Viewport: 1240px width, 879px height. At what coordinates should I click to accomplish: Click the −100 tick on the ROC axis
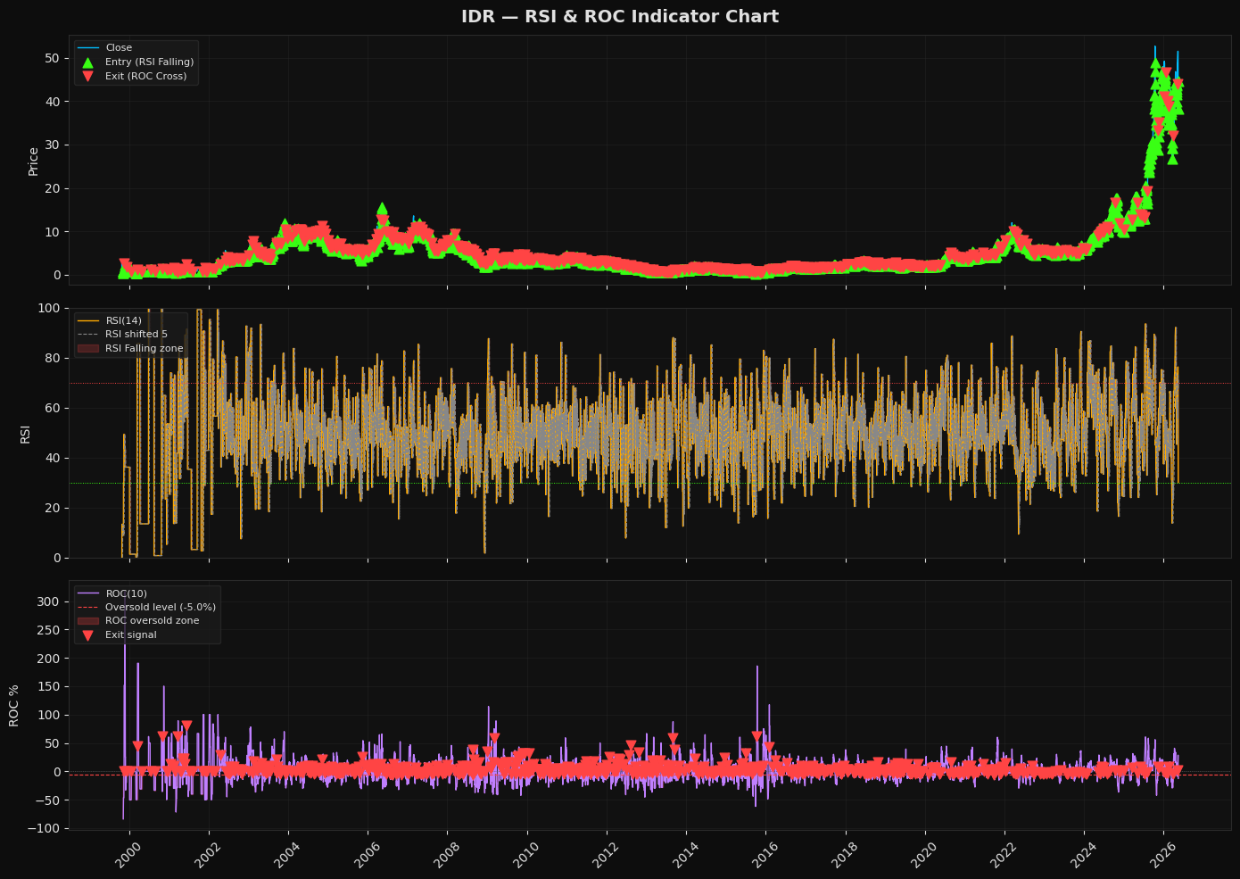pos(45,829)
